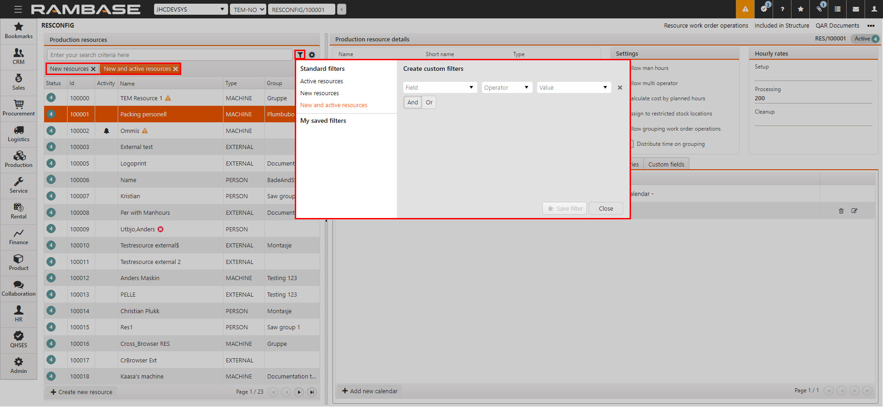Image resolution: width=883 pixels, height=407 pixels.
Task: Expand the Operator dropdown
Action: (x=507, y=87)
